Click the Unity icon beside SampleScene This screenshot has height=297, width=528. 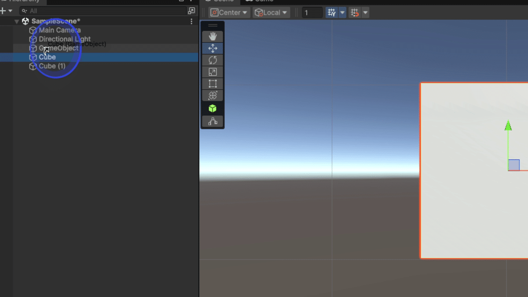pyautogui.click(x=25, y=21)
